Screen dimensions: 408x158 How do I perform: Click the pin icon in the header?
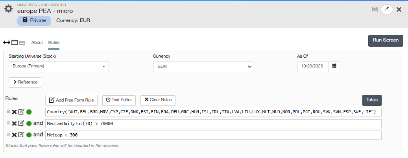pyautogui.click(x=387, y=9)
